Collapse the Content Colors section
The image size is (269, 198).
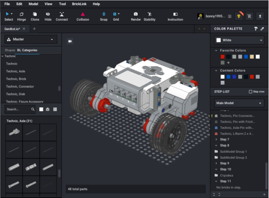(216, 70)
